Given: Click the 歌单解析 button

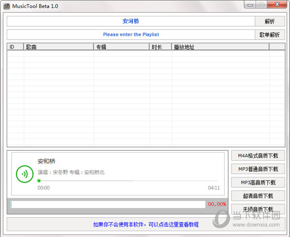Looking at the screenshot, I should [269, 35].
